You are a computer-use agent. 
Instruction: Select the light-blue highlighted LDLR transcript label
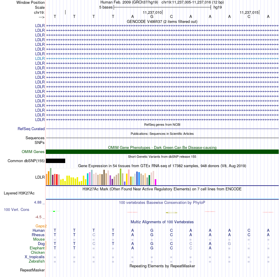point(40,58)
